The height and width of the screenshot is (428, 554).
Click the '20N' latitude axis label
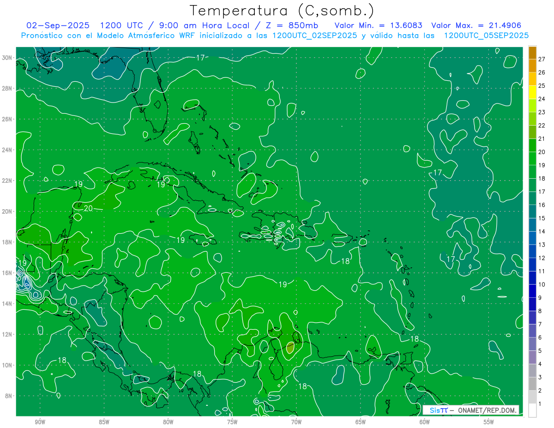pyautogui.click(x=7, y=211)
